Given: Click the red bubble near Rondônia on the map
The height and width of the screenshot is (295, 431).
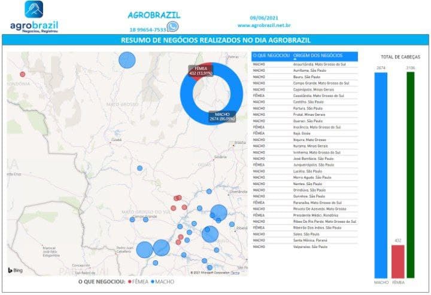Looking at the screenshot, I should 23,74.
